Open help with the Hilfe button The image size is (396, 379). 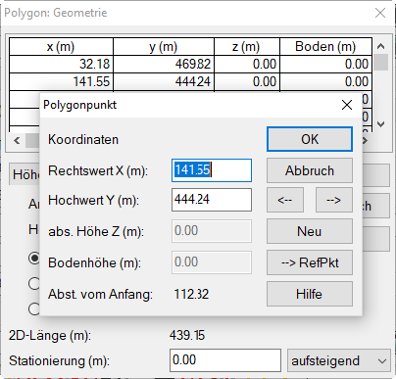click(x=310, y=294)
